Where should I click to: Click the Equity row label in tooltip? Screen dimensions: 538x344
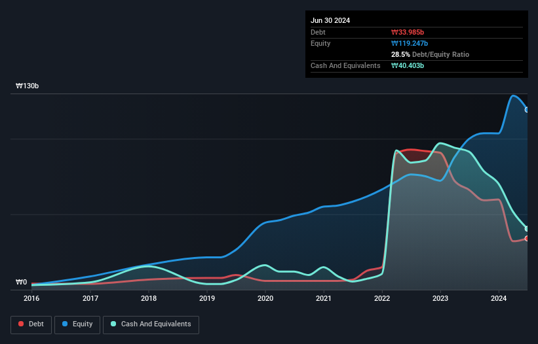pyautogui.click(x=320, y=43)
